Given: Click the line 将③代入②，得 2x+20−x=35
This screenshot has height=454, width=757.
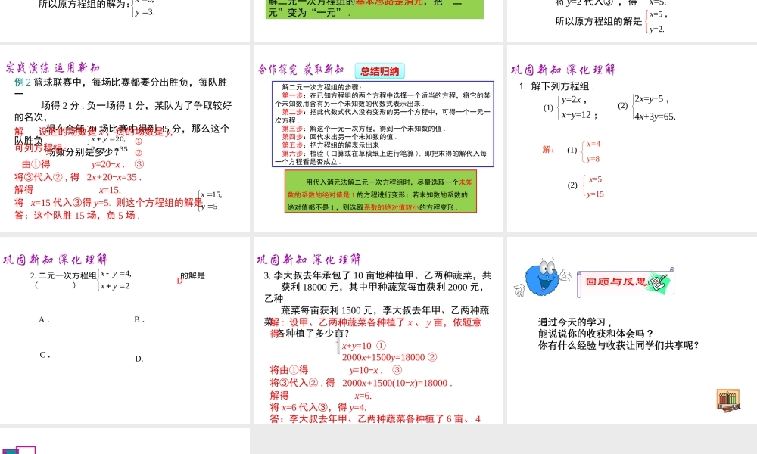Looking at the screenshot, I should (x=78, y=177).
